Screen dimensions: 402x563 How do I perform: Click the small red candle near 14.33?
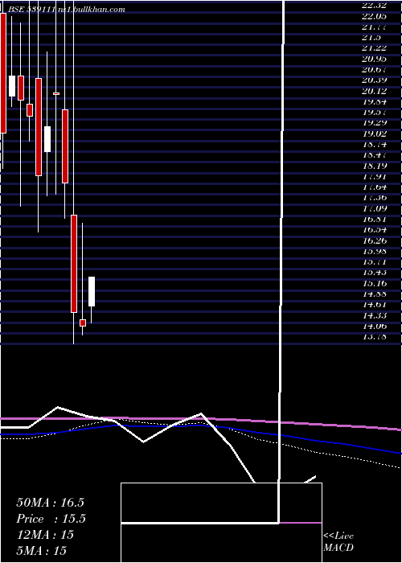(83, 323)
